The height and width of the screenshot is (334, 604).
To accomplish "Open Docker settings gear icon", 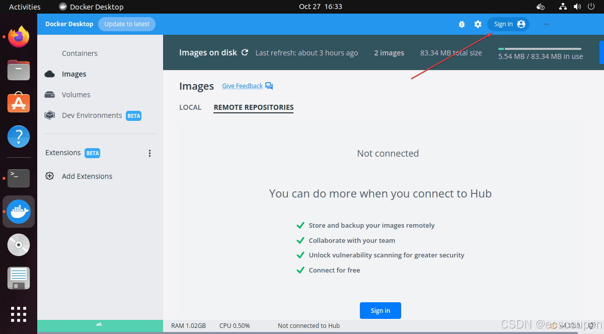I will (478, 24).
